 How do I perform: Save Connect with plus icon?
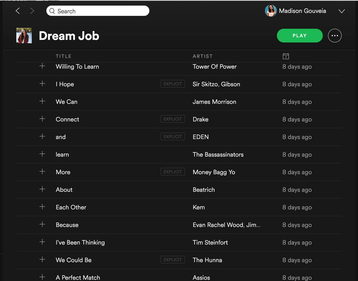point(42,119)
